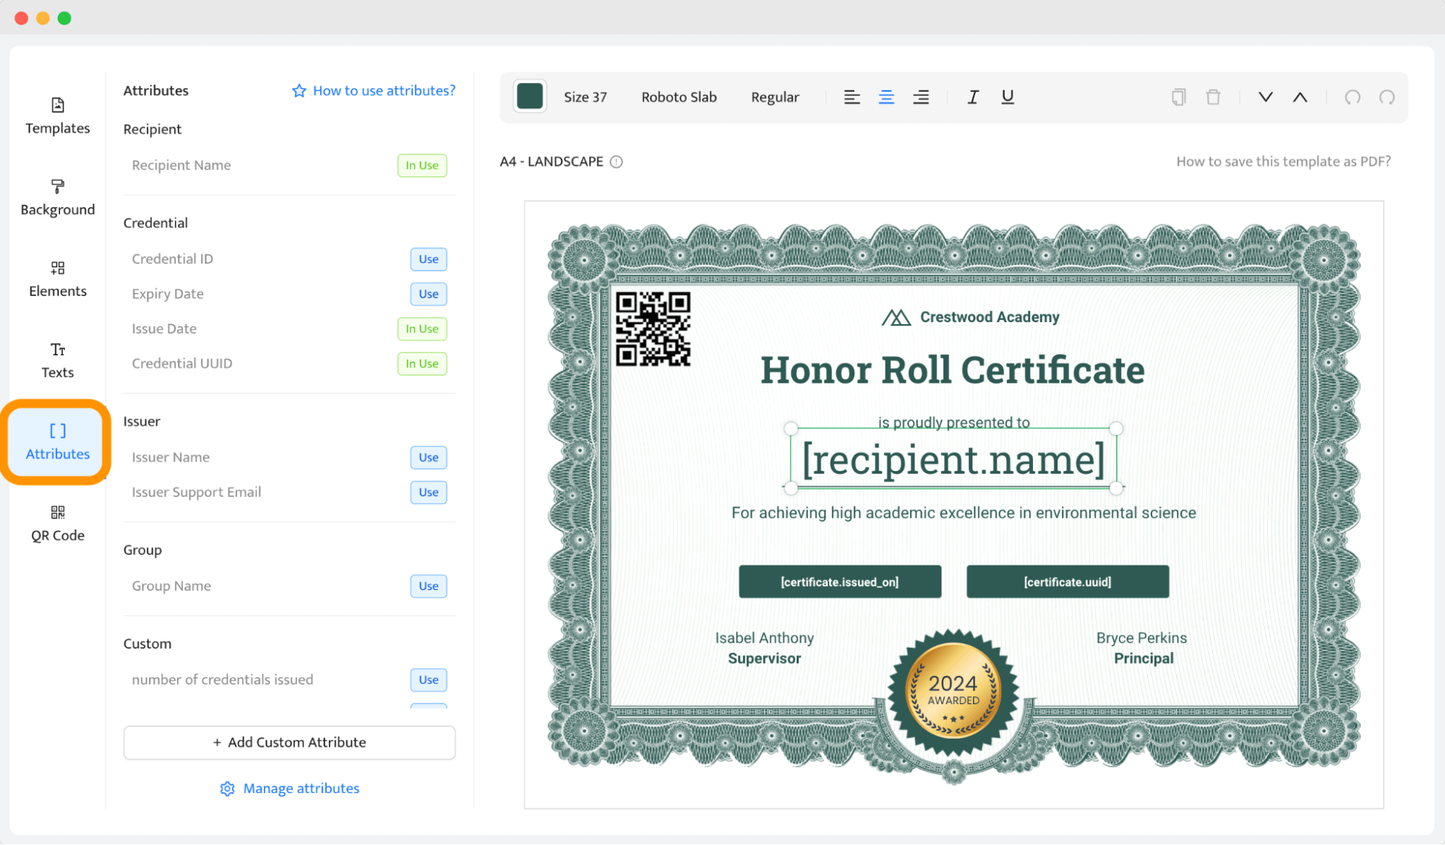Open 'How to use attributes?' help link

[374, 90]
